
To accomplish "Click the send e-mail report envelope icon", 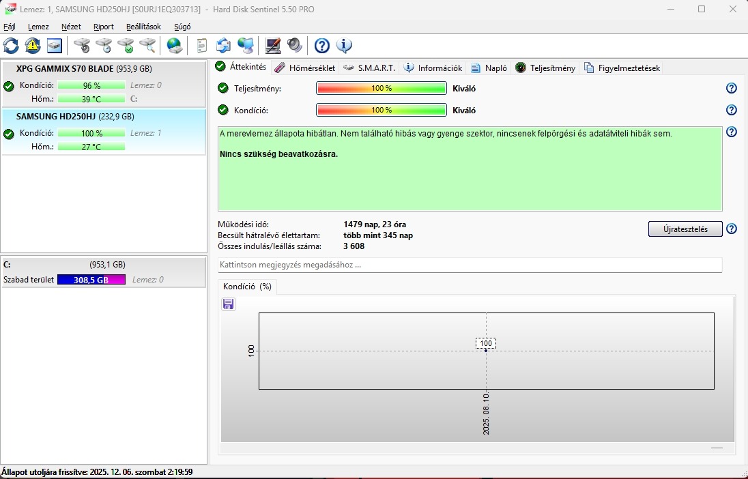I will 223,45.
